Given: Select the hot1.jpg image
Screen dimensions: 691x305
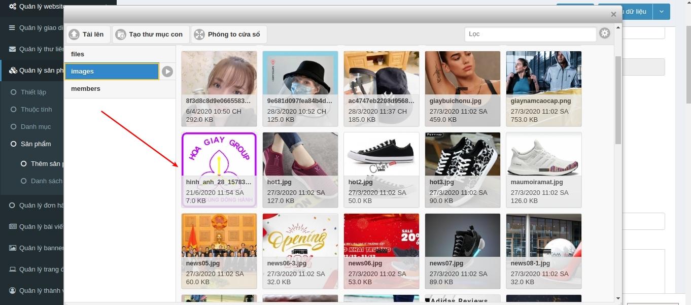Looking at the screenshot, I should [300, 170].
